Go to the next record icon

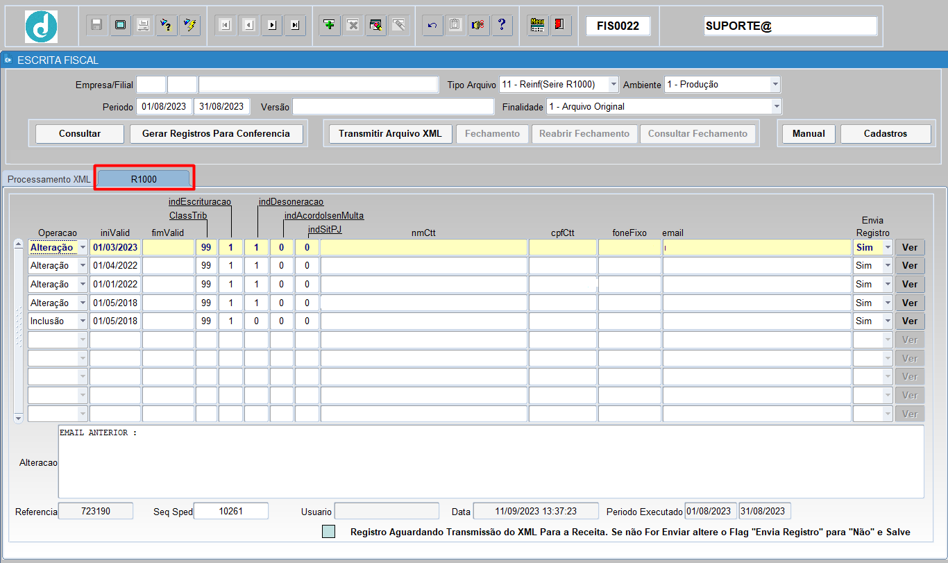click(272, 26)
